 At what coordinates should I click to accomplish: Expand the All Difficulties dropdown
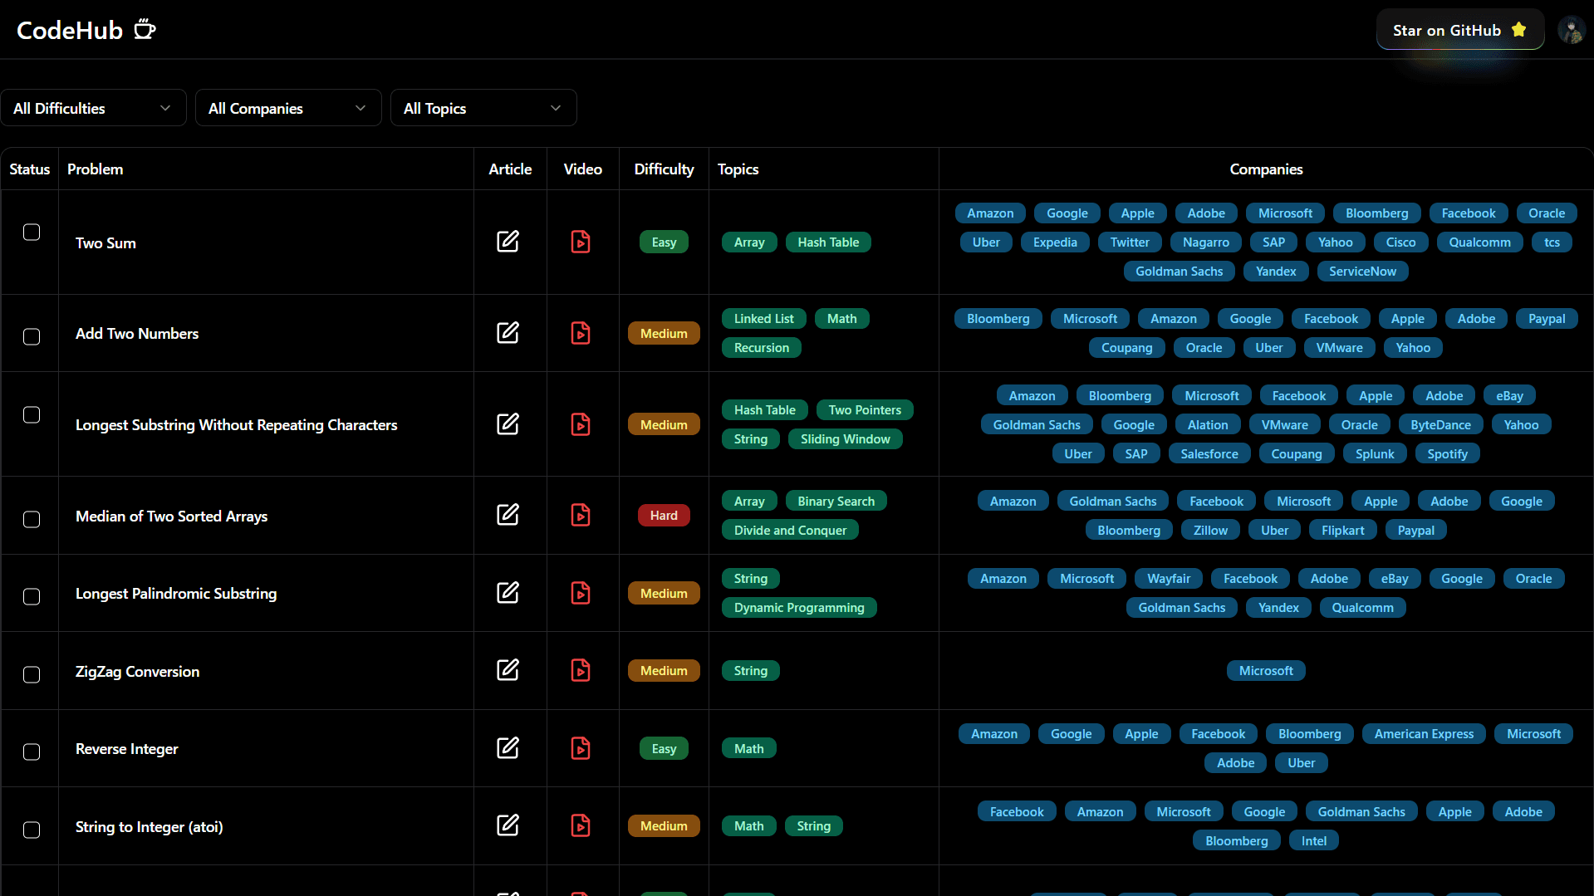pos(93,108)
